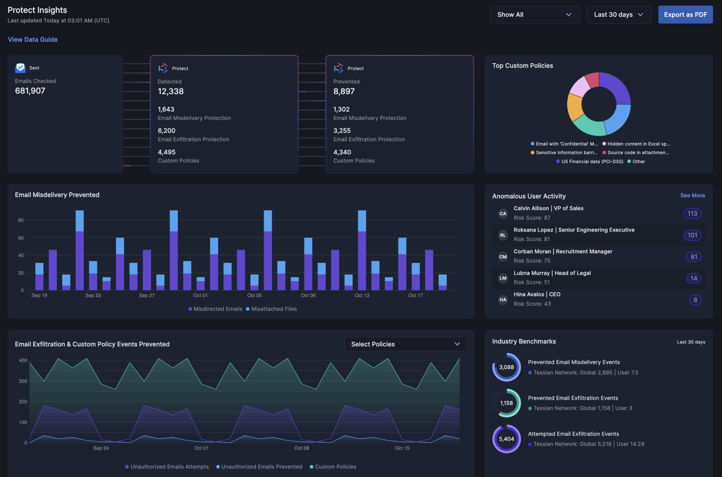The width and height of the screenshot is (722, 477).
Task: Open the Last 30 days range dropdown
Action: 619,14
